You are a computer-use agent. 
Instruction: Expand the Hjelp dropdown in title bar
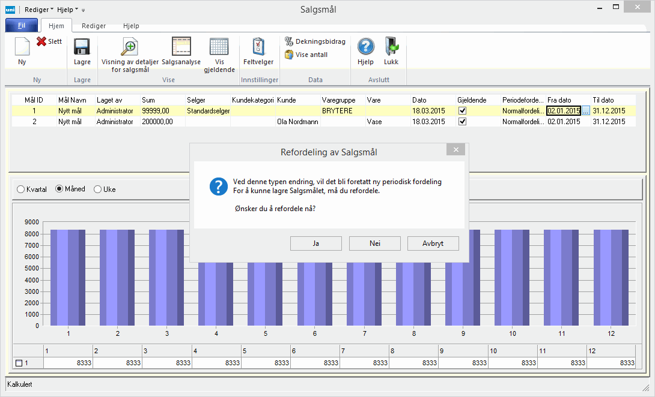tap(67, 10)
